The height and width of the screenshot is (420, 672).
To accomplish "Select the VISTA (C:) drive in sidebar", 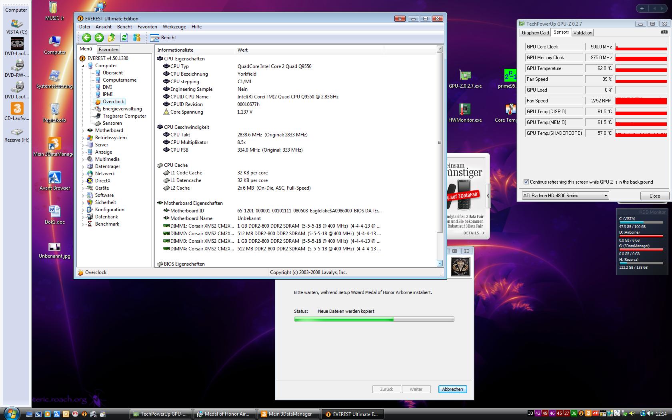I will click(17, 26).
